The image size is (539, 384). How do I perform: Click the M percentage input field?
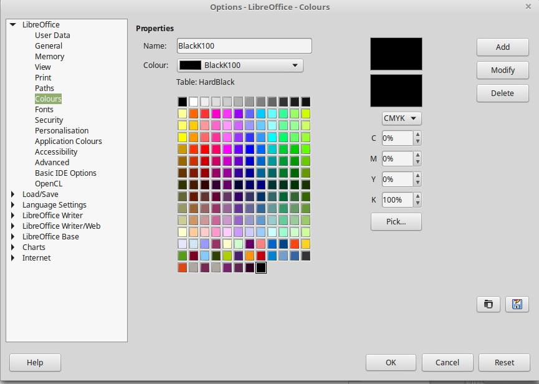coord(398,159)
